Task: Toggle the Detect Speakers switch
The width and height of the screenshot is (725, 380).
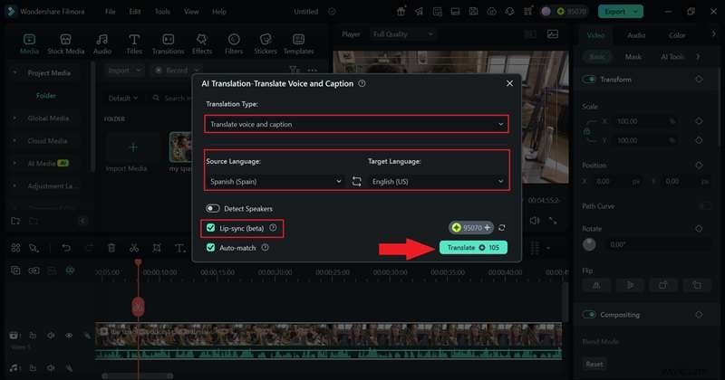Action: coord(214,208)
